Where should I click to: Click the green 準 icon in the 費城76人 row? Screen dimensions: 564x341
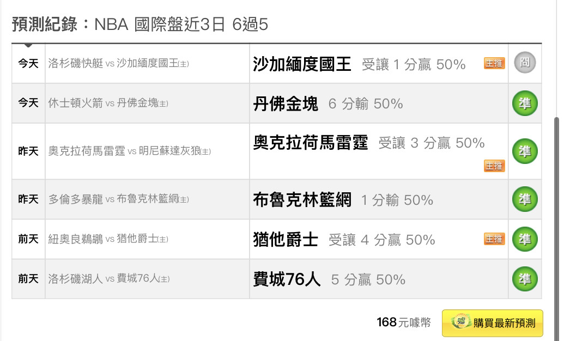coord(525,279)
